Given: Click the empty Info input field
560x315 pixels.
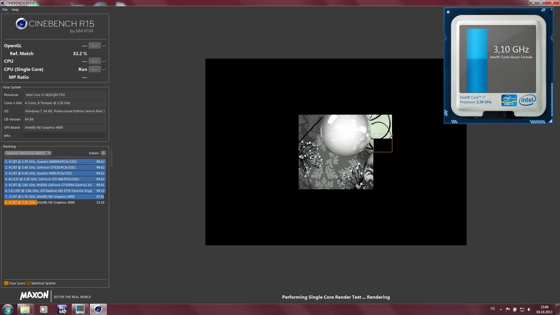Looking at the screenshot, I should coord(64,136).
